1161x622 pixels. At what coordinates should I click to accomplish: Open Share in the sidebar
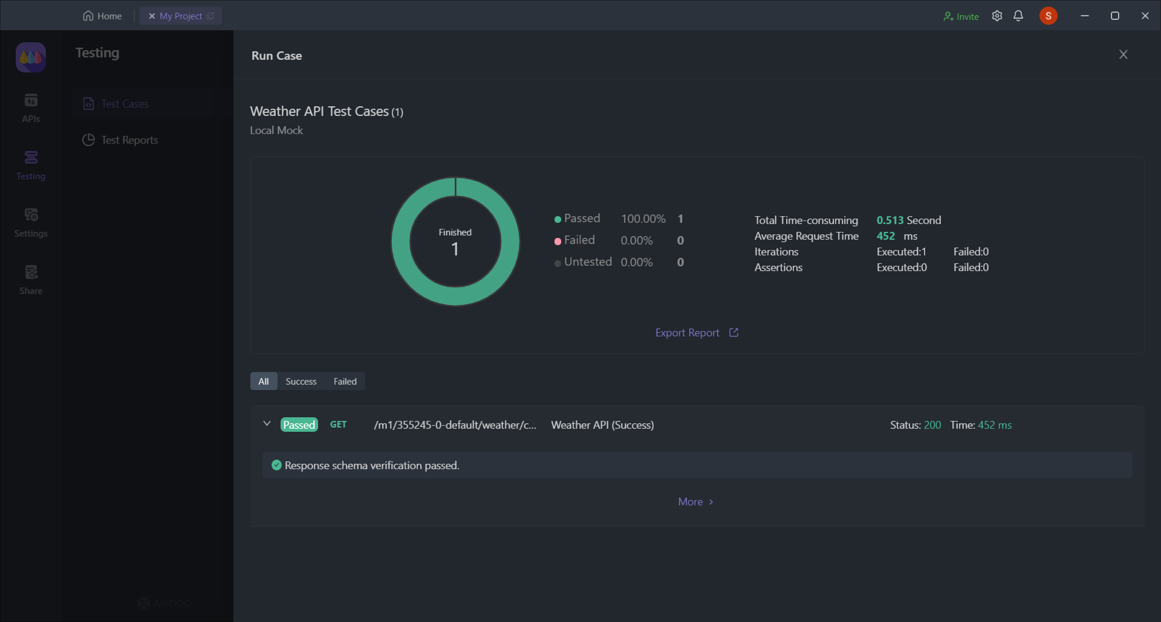point(31,280)
